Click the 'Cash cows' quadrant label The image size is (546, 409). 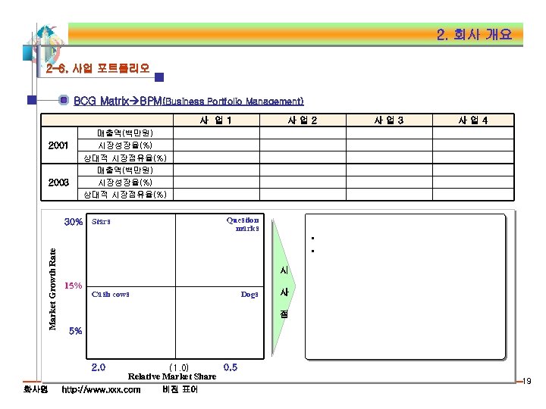(x=111, y=294)
